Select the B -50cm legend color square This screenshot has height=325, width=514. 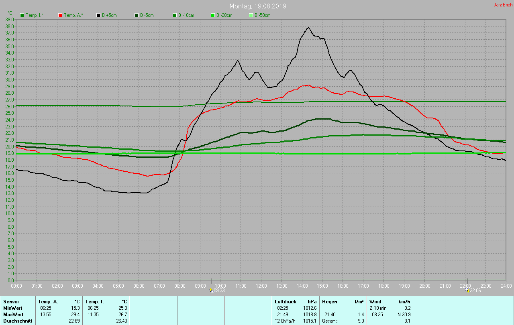(x=251, y=15)
